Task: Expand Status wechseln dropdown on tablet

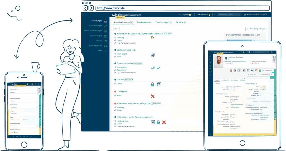Action: coord(268,70)
